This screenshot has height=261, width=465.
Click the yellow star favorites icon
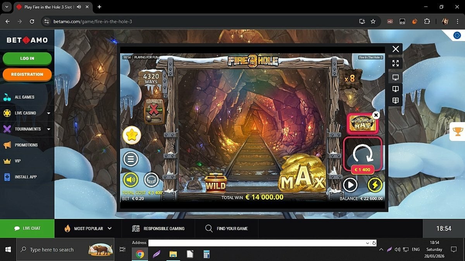pos(132,135)
